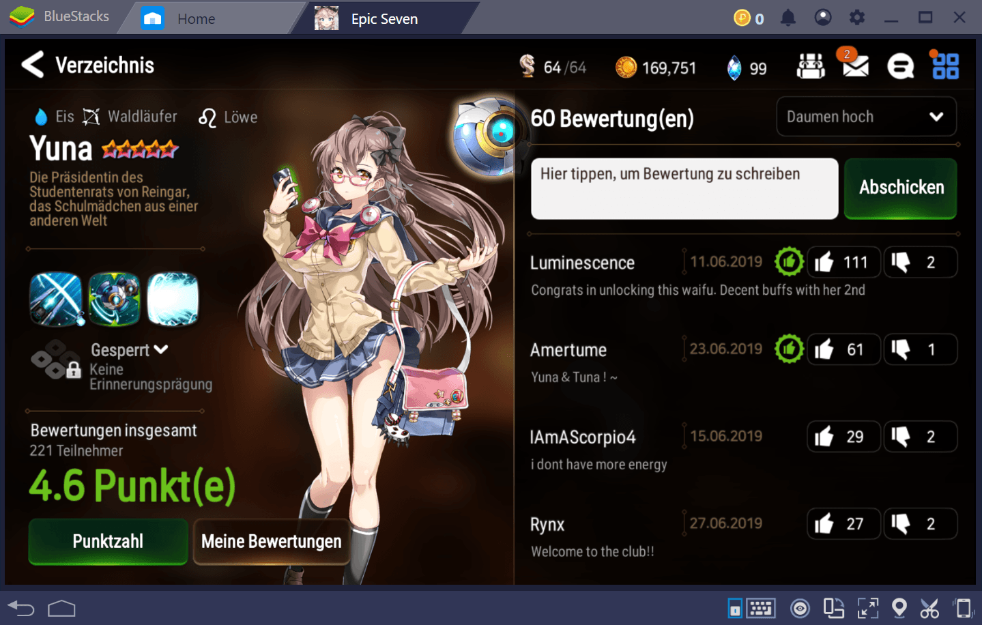982x625 pixels.
Task: Click reviewer name Luminescence
Action: pyautogui.click(x=582, y=263)
